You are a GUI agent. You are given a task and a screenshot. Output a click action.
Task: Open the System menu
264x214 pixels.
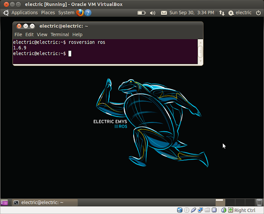point(66,13)
